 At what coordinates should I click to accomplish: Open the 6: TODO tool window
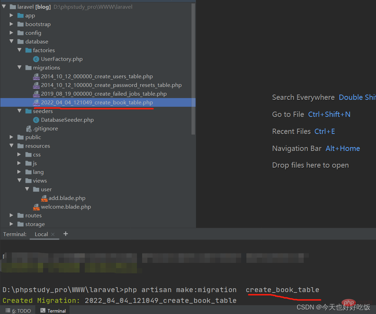tap(18, 311)
